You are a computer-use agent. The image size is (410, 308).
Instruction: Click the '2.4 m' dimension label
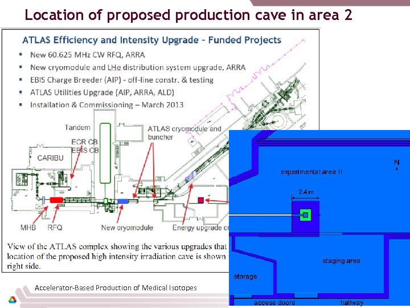pyautogui.click(x=306, y=192)
